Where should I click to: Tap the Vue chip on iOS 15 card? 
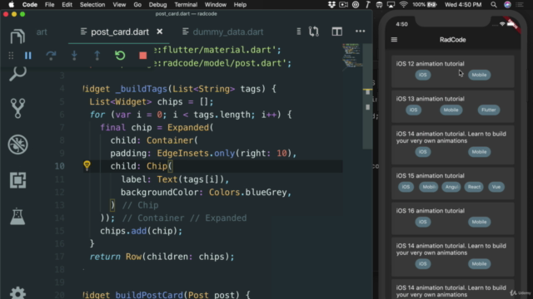tap(496, 187)
